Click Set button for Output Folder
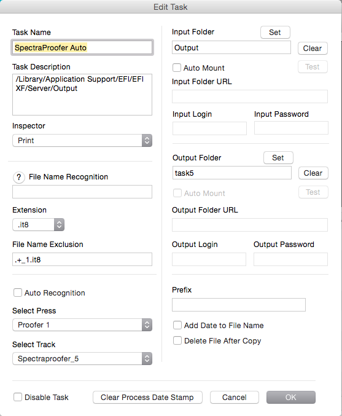The height and width of the screenshot is (416, 342). 278,158
